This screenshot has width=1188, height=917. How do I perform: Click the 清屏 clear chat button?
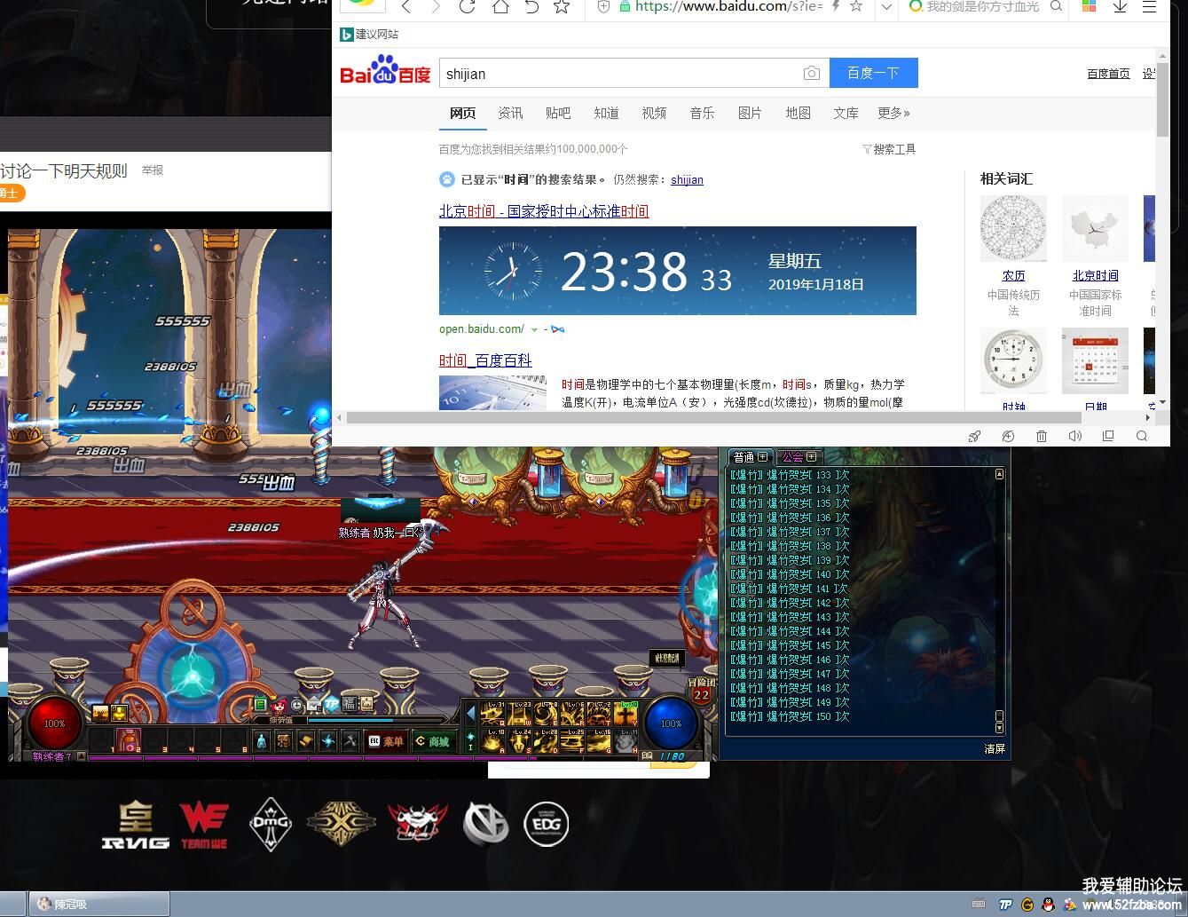(x=995, y=748)
